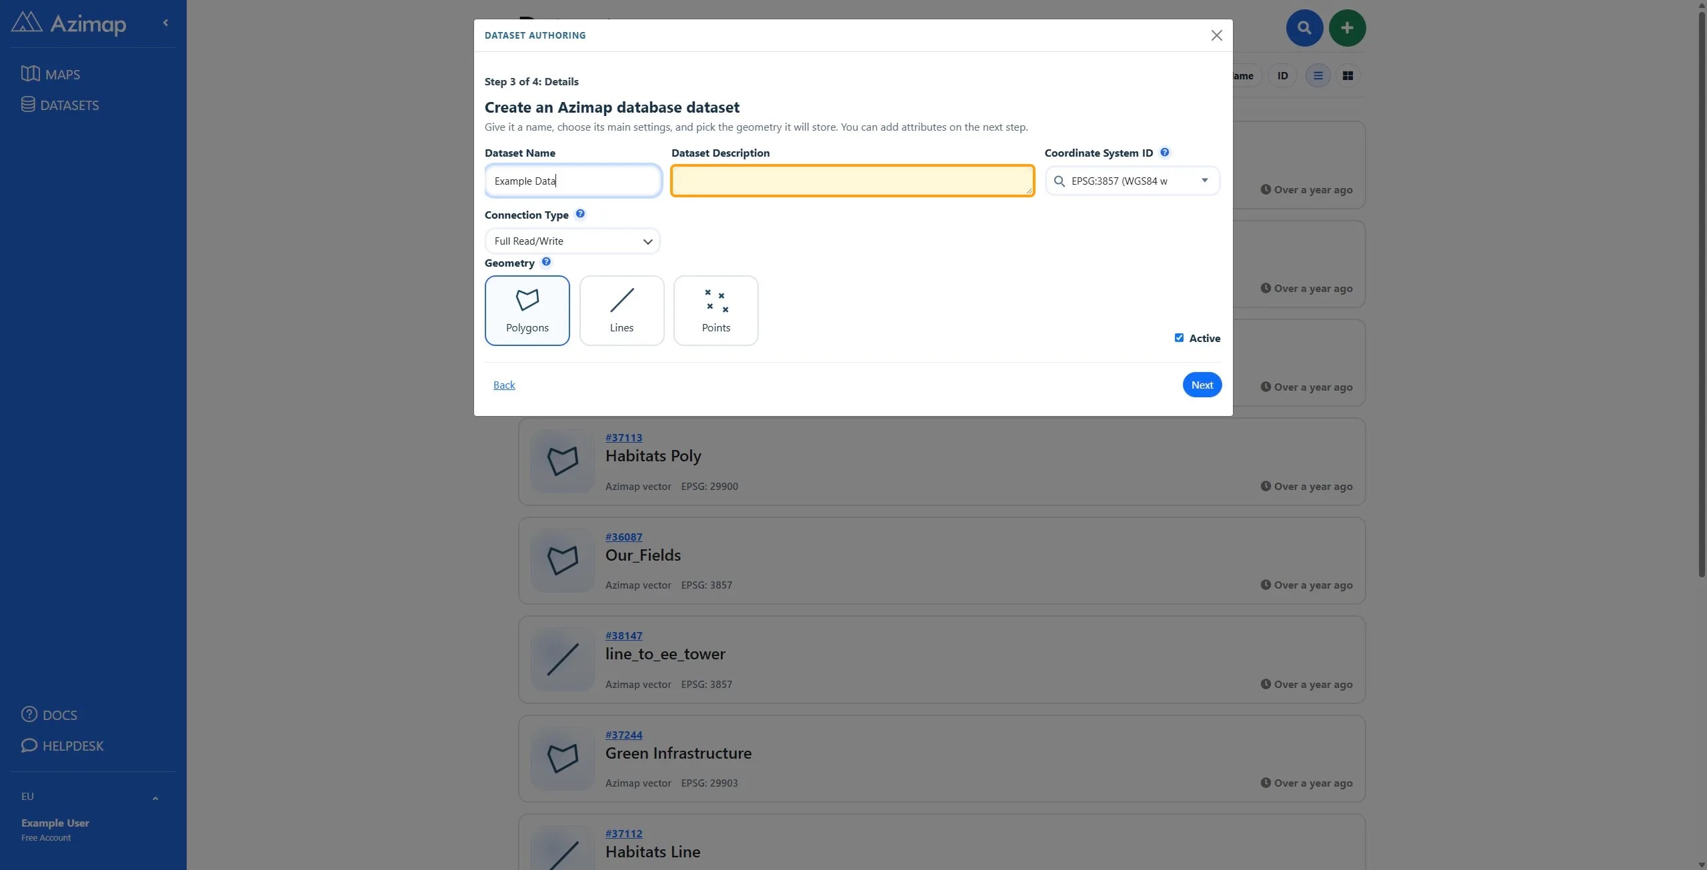1707x870 pixels.
Task: Collapse the sidebar with the arrow
Action: [165, 23]
